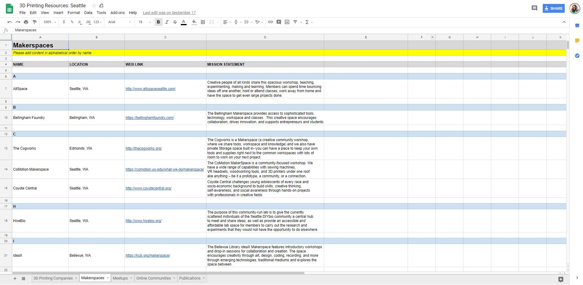Open the Functions sigma menu
The width and height of the screenshot is (583, 285).
309,22
